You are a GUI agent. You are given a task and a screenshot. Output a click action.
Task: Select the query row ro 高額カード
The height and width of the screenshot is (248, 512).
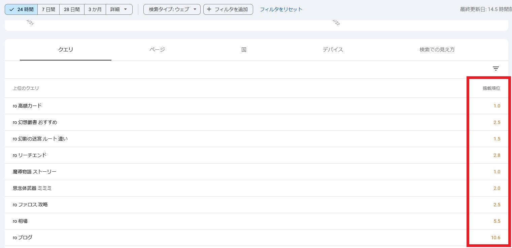click(x=27, y=106)
